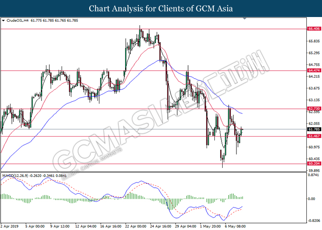Screen dimensions: 322x230
Task: Select the 60.204 price level label
Action: click(314, 163)
